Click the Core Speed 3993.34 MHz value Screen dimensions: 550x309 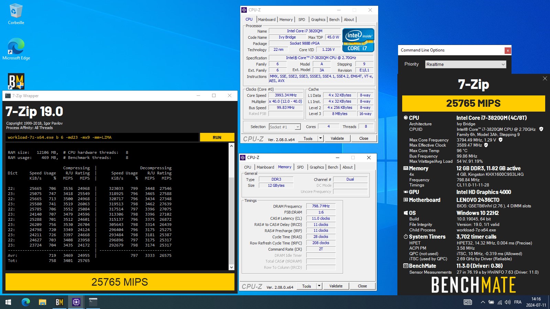click(286, 95)
